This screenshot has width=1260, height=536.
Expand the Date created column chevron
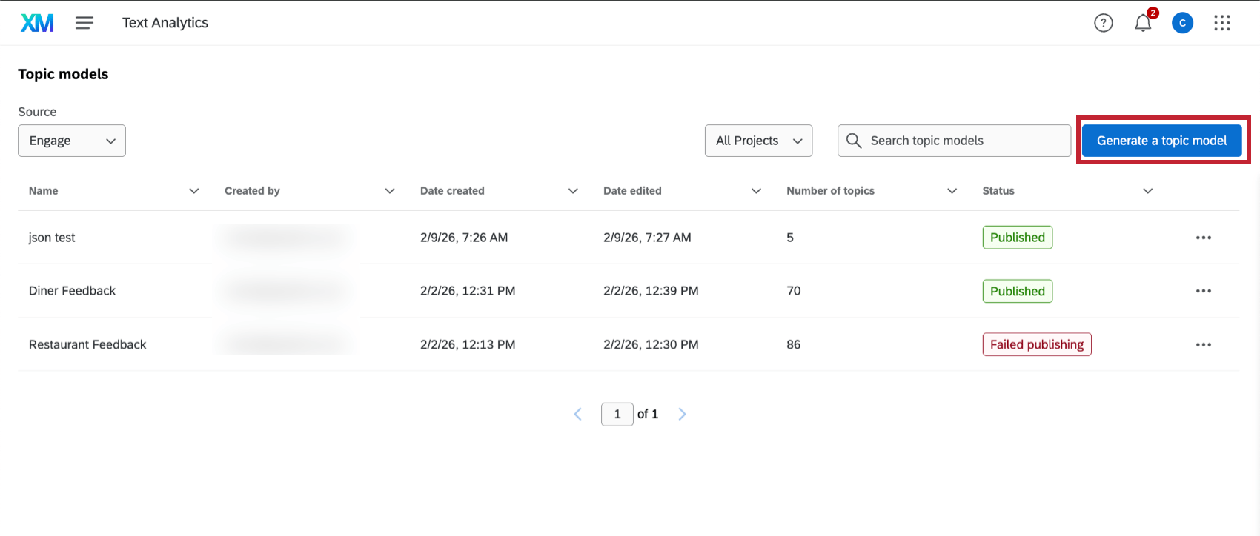point(573,191)
